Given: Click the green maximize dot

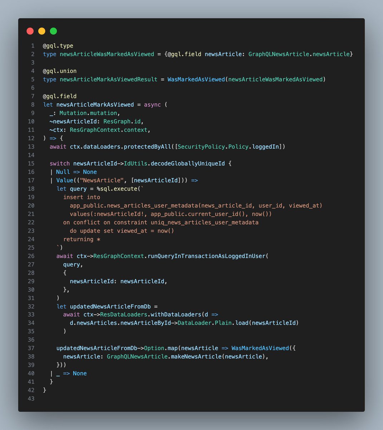Looking at the screenshot, I should pyautogui.click(x=53, y=31).
